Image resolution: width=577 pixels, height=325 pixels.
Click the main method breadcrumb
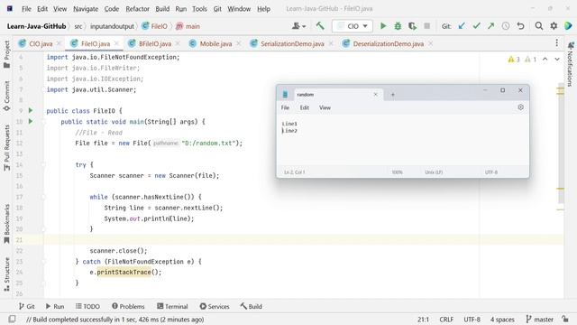[188, 26]
